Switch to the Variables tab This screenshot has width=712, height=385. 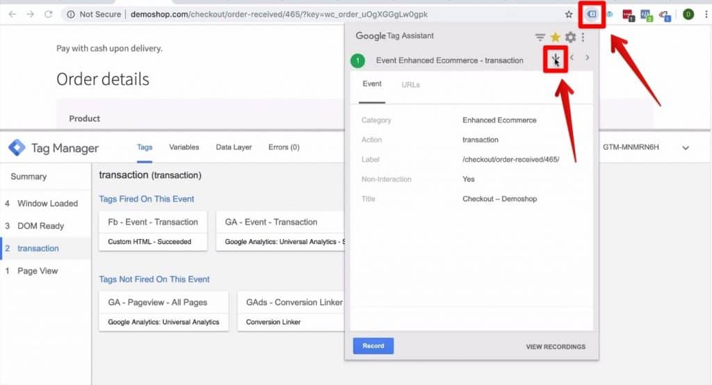coord(184,147)
